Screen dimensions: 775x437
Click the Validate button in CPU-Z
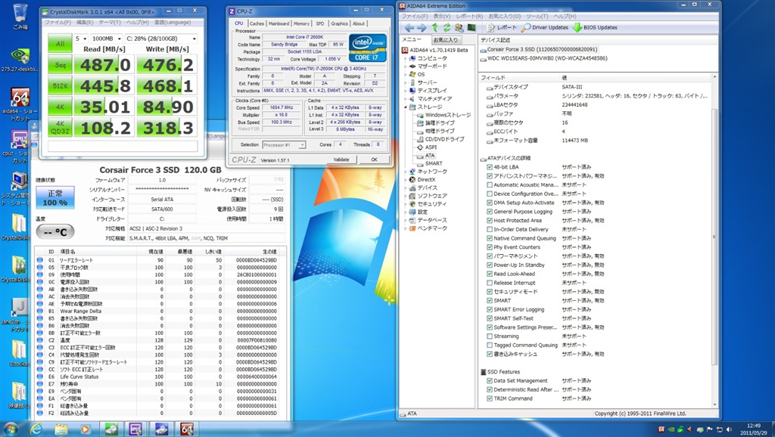[x=341, y=160]
